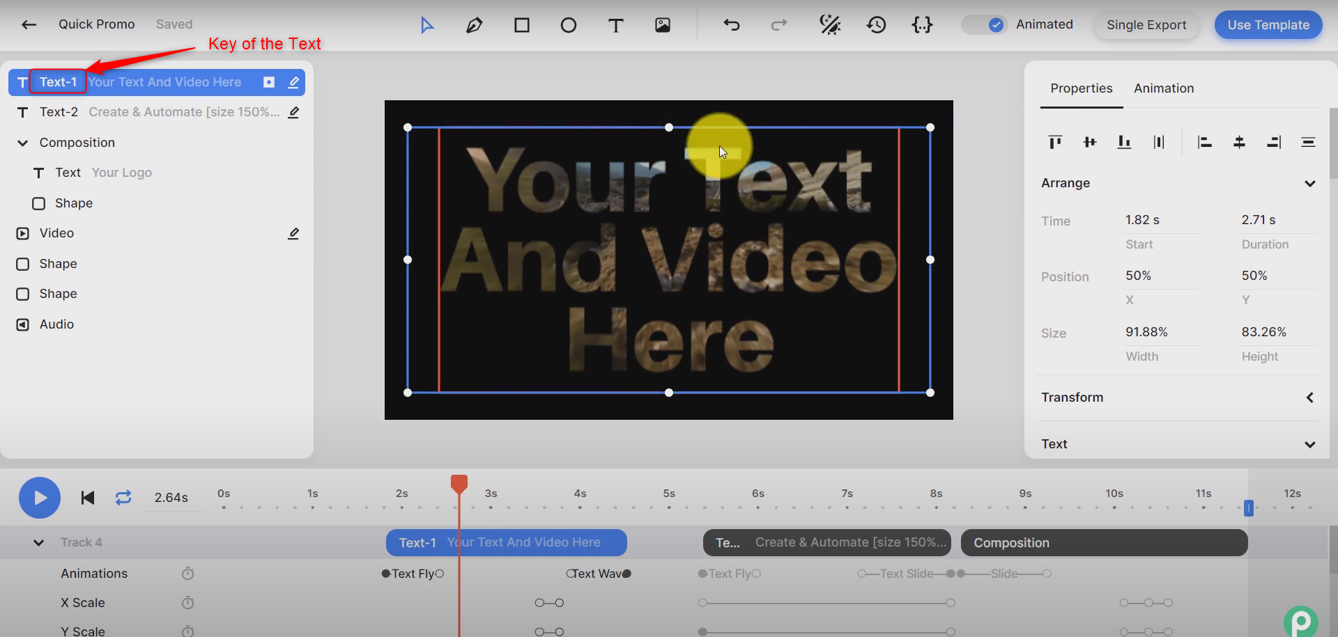Switch to the Animation tab
Viewport: 1338px width, 637px height.
point(1164,88)
